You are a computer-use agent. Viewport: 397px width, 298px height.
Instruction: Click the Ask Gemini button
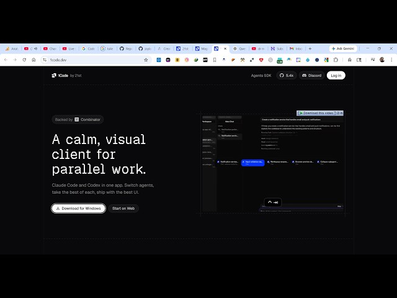point(342,48)
